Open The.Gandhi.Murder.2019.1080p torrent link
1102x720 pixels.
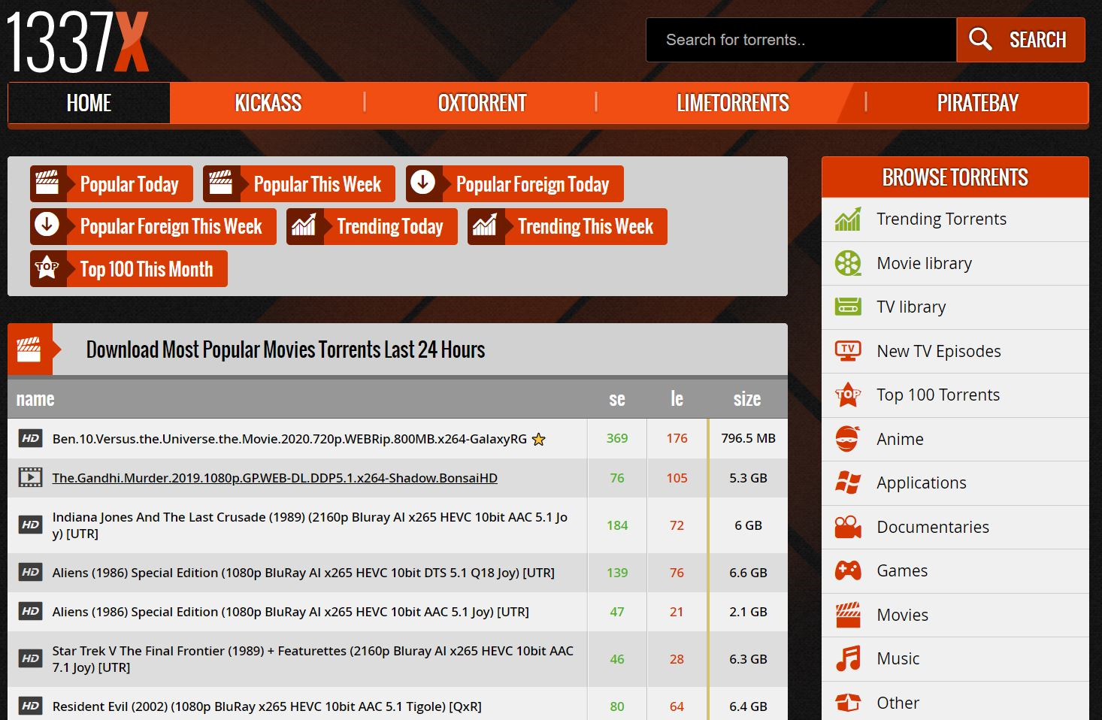click(x=274, y=478)
